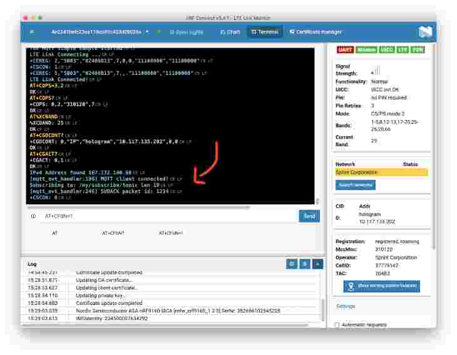The height and width of the screenshot is (355, 457).
Task: Open the serial device selector dropdown
Action: click(x=101, y=32)
